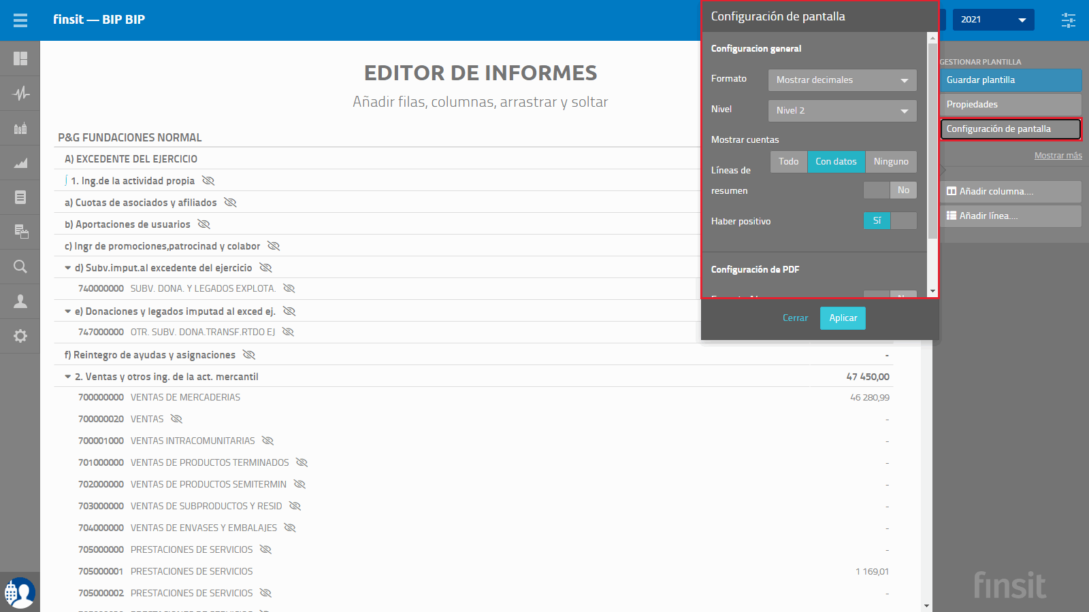Open the area chart icon in sidebar
The width and height of the screenshot is (1089, 612).
(x=20, y=163)
